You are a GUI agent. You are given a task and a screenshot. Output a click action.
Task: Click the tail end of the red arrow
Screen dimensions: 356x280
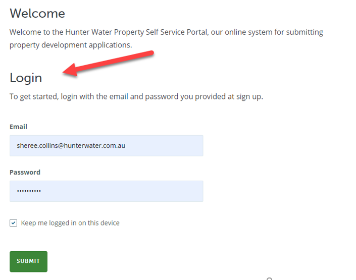pos(151,53)
